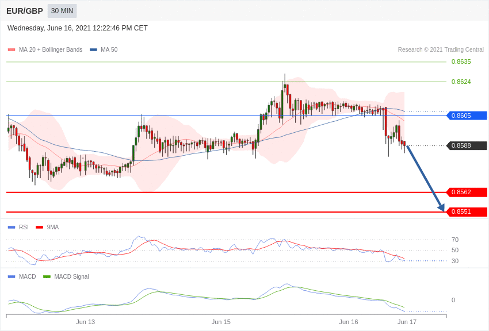Image resolution: width=489 pixels, height=331 pixels.
Task: Click the Jun 15 date axis label
Action: click(221, 322)
